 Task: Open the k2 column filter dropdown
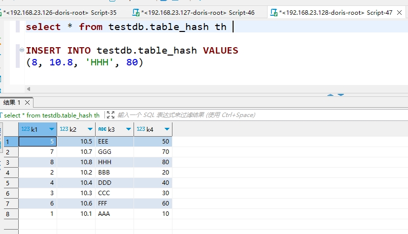click(x=90, y=129)
